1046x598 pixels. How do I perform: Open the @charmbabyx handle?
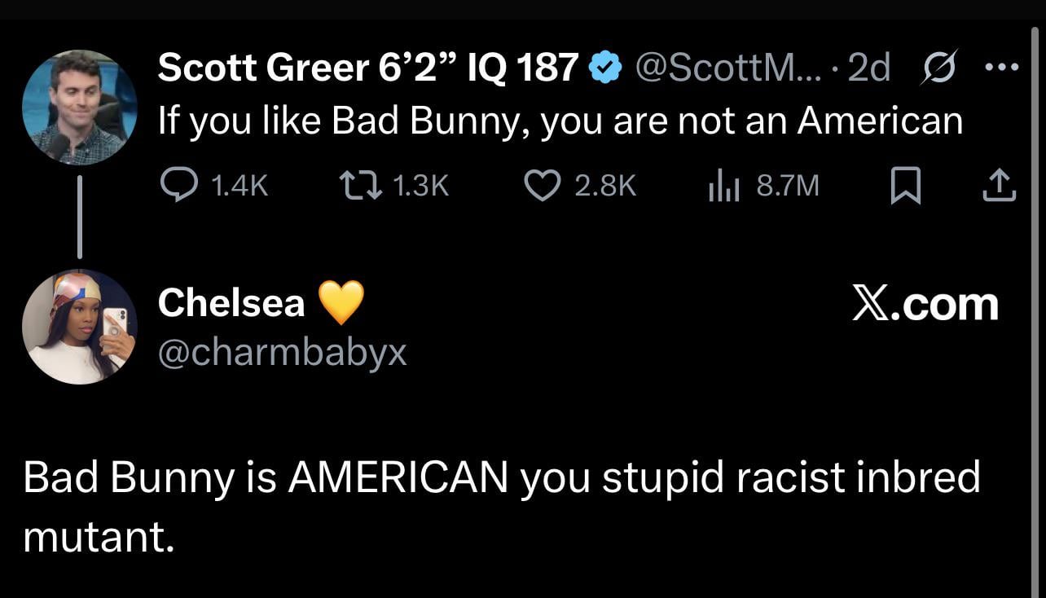pyautogui.click(x=282, y=352)
